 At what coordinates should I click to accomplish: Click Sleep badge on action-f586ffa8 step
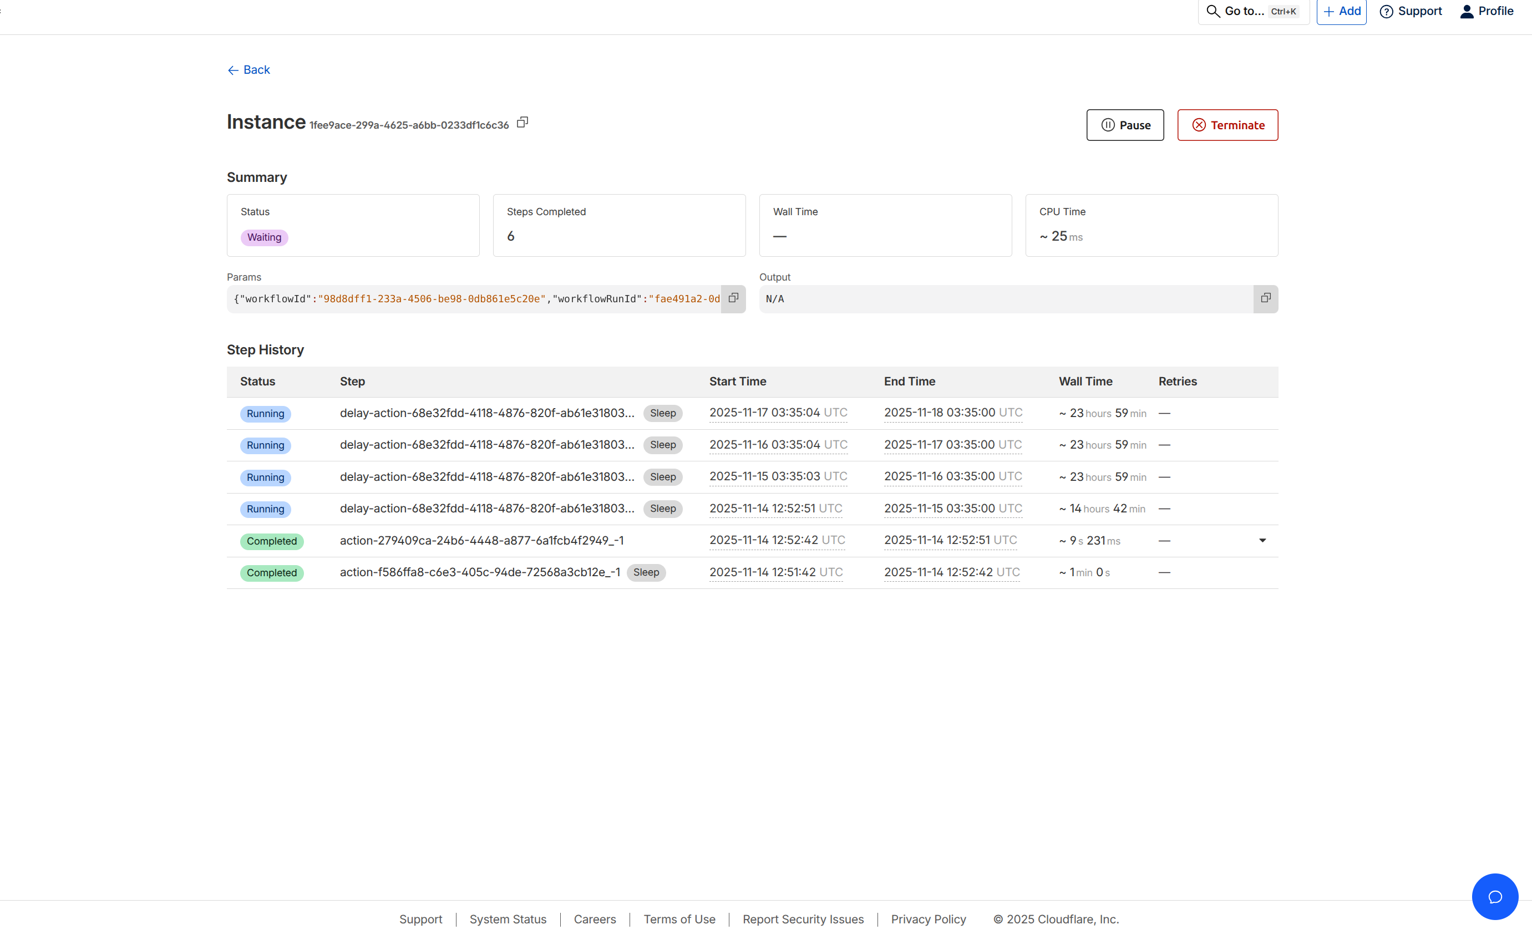click(x=646, y=572)
